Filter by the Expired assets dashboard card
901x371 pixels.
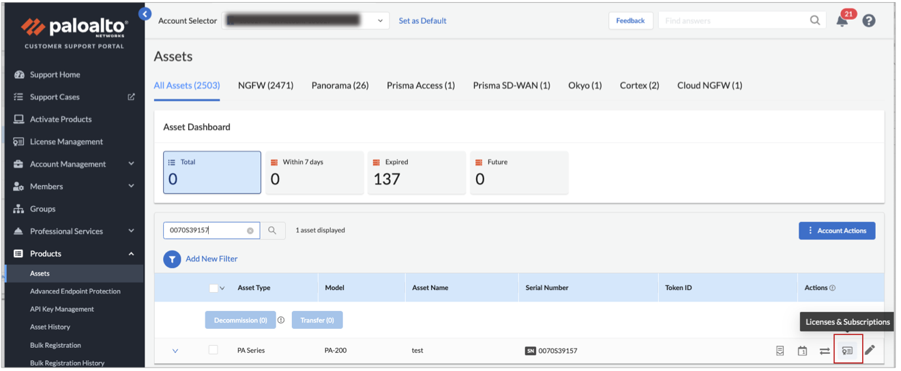417,172
